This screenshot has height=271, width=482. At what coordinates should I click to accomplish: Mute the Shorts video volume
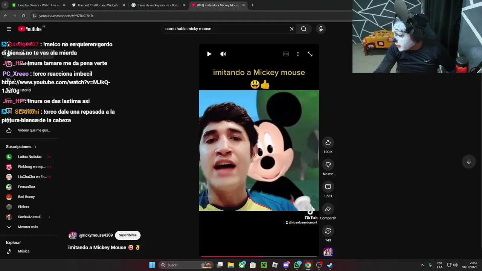[x=223, y=54]
